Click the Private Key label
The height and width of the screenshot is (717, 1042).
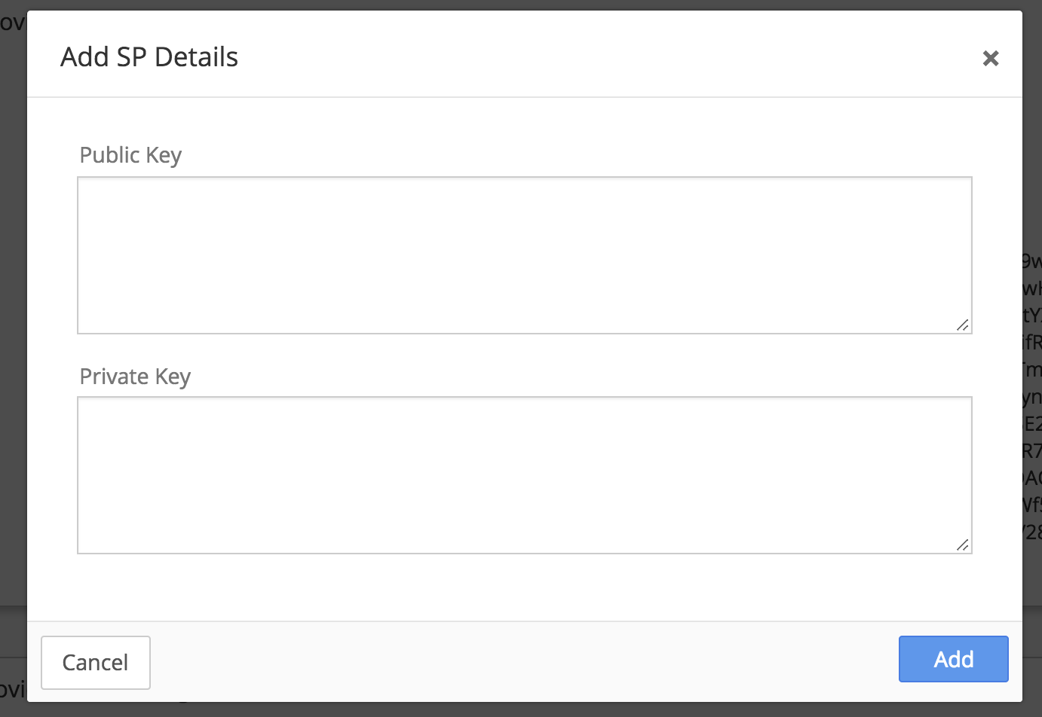pos(136,377)
